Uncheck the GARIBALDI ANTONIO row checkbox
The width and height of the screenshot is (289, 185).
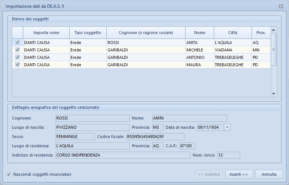click(x=17, y=57)
